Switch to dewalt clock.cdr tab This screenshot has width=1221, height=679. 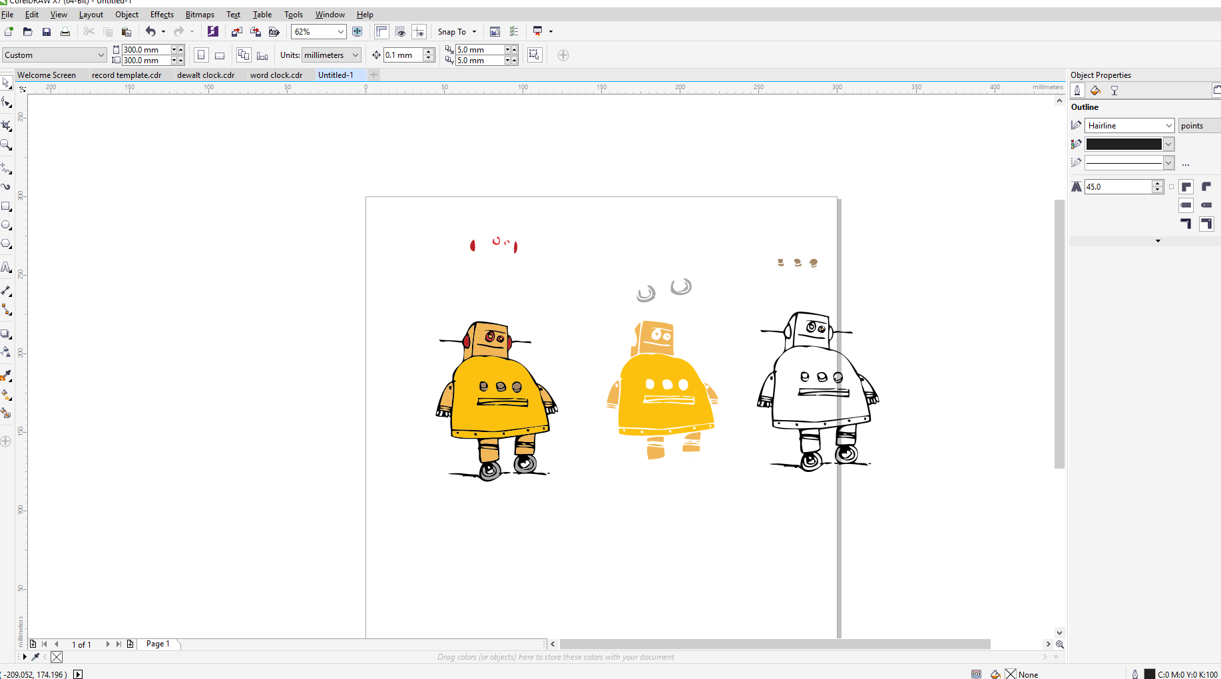pos(206,75)
